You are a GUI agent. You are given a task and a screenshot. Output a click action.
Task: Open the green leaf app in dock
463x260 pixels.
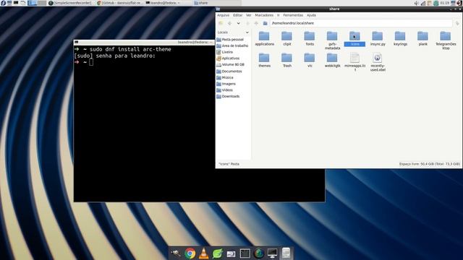point(217,253)
